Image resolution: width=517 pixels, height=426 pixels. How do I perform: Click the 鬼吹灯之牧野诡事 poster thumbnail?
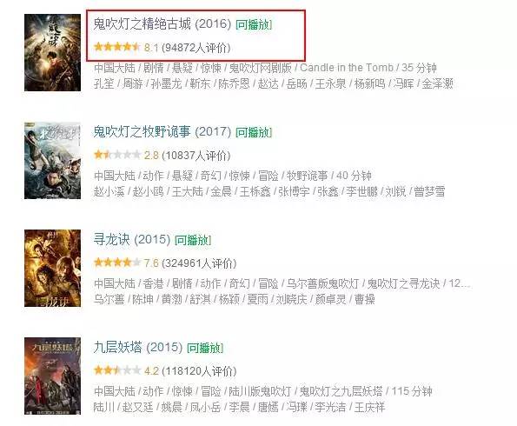52,160
